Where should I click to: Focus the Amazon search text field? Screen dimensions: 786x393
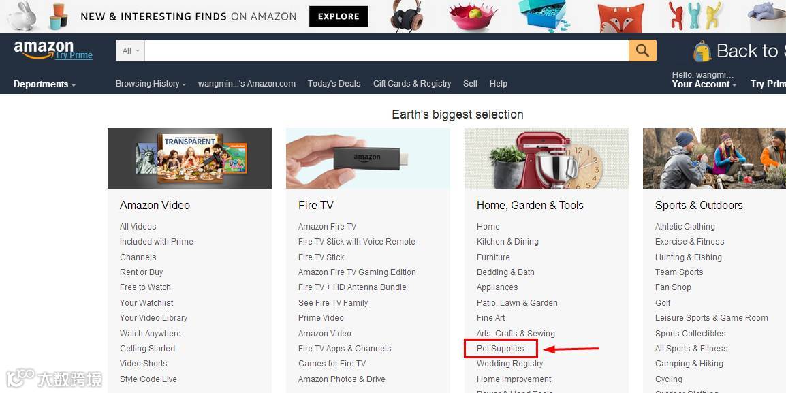tap(386, 50)
